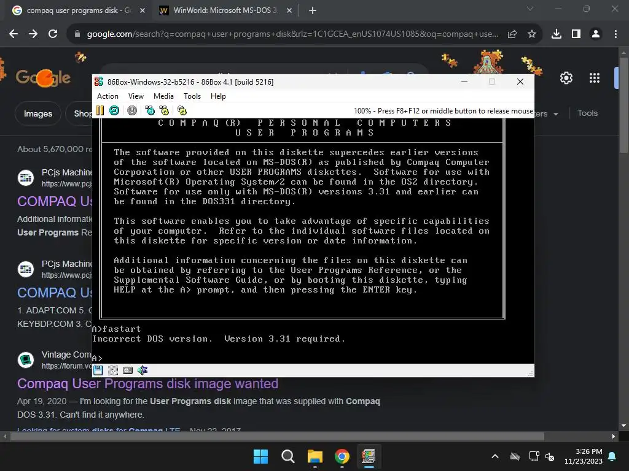
Task: Open the Google apps grid
Action: 595,78
